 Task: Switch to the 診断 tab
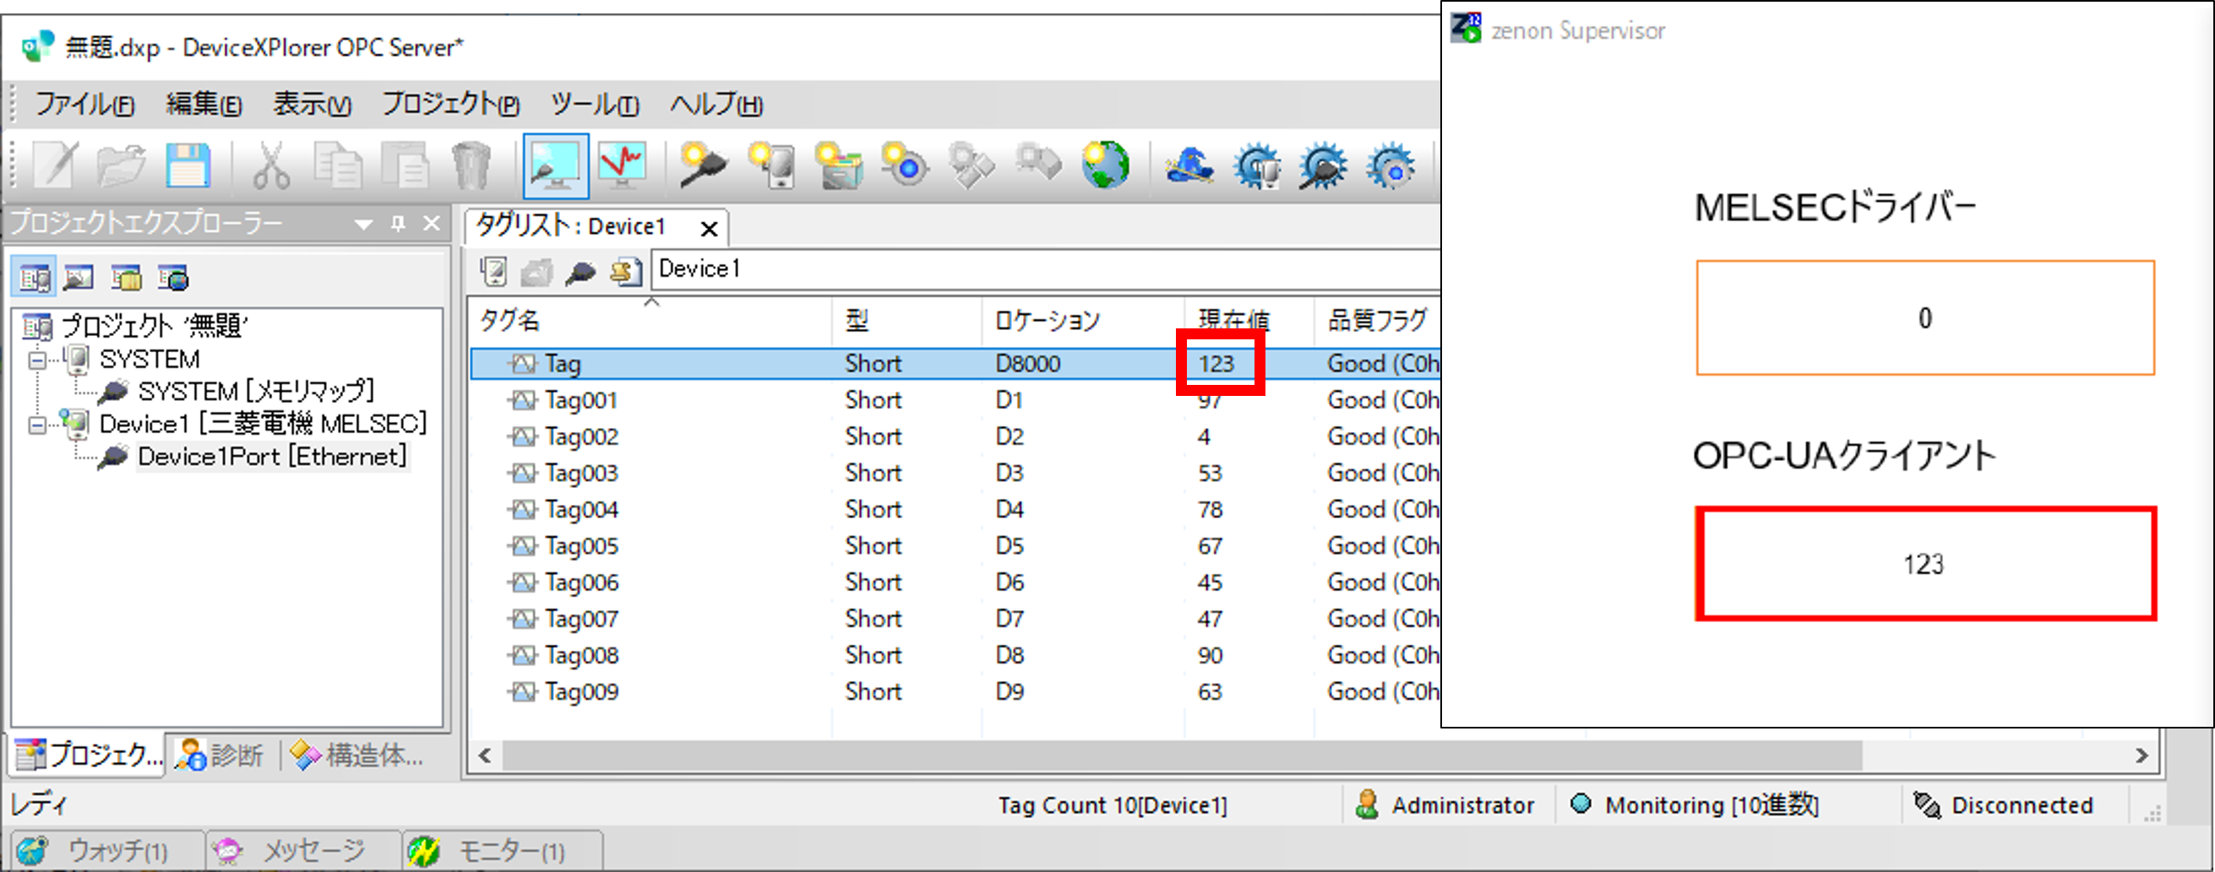pos(221,756)
